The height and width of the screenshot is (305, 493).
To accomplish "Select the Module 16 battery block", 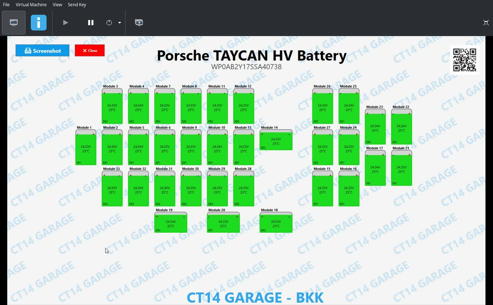I will 349,189.
